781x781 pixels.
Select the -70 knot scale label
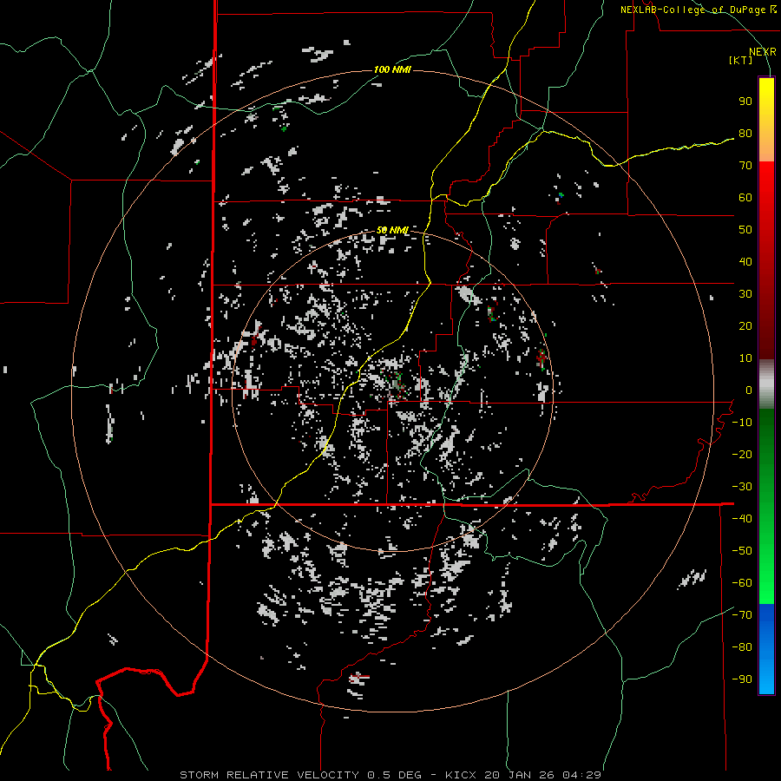(x=742, y=615)
